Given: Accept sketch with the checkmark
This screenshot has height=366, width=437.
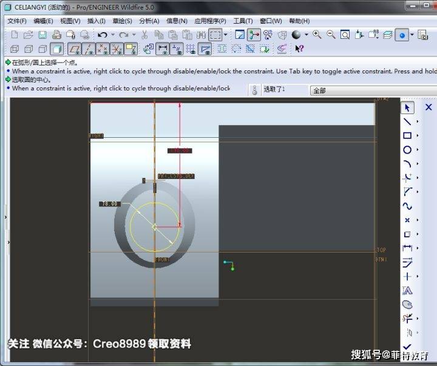Looking at the screenshot, I should (407, 347).
